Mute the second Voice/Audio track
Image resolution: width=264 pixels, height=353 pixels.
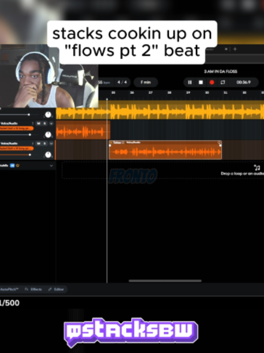(39, 143)
